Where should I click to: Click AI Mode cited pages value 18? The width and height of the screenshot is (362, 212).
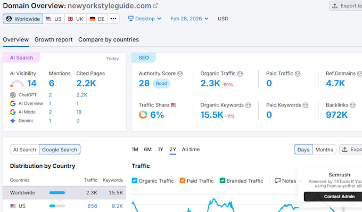coord(79,112)
